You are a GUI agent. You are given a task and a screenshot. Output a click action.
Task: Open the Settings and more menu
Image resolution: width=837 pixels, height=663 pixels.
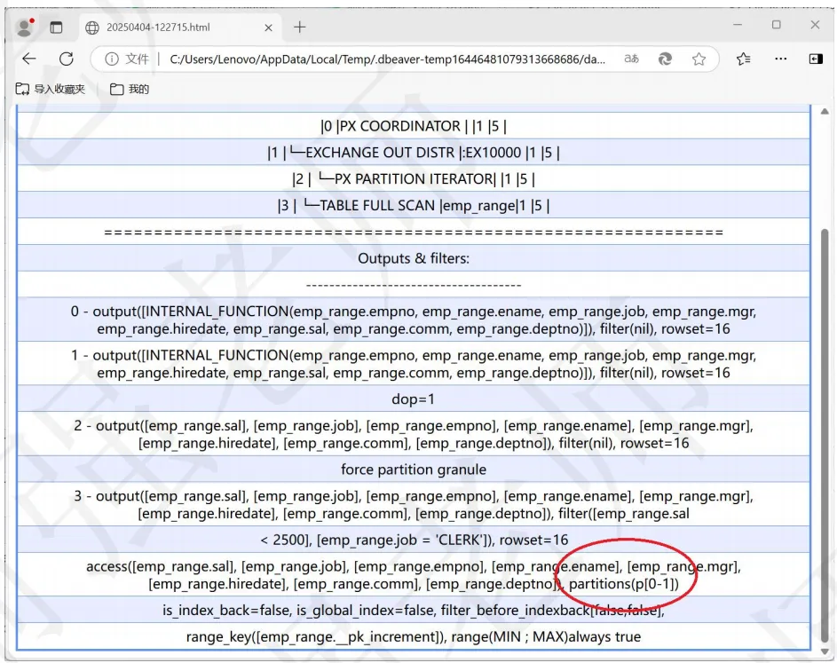(780, 59)
